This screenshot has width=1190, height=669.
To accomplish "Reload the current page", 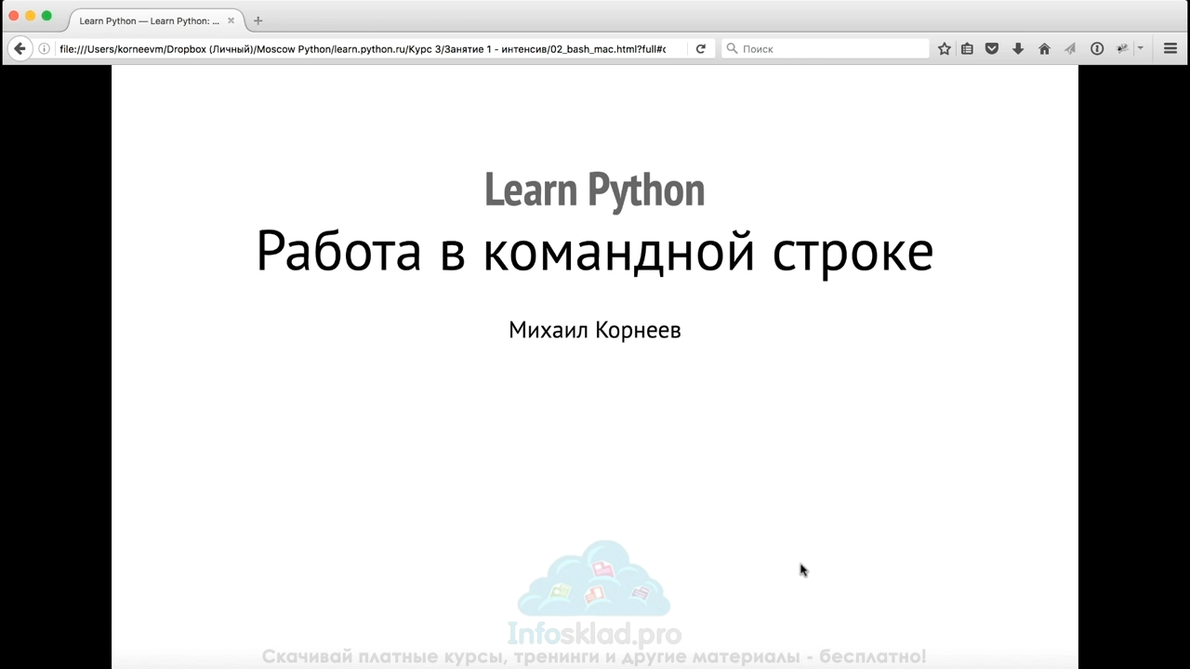I will coord(701,48).
